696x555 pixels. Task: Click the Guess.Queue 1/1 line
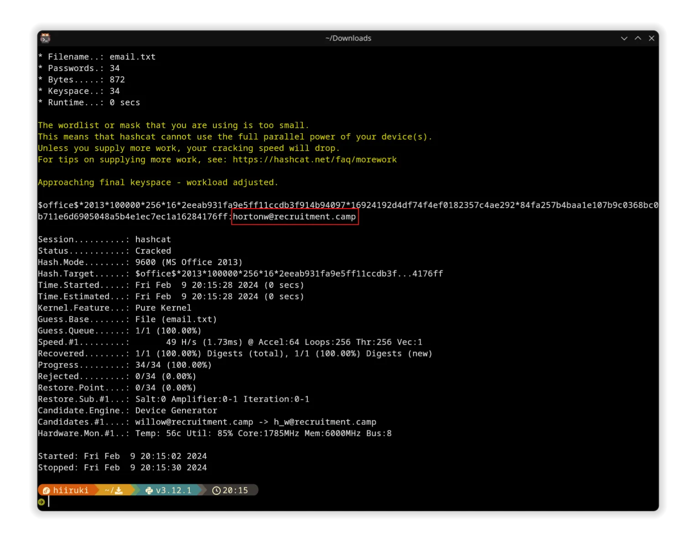[119, 331]
